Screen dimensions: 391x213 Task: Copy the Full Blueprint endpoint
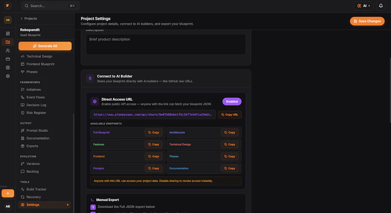(153, 132)
